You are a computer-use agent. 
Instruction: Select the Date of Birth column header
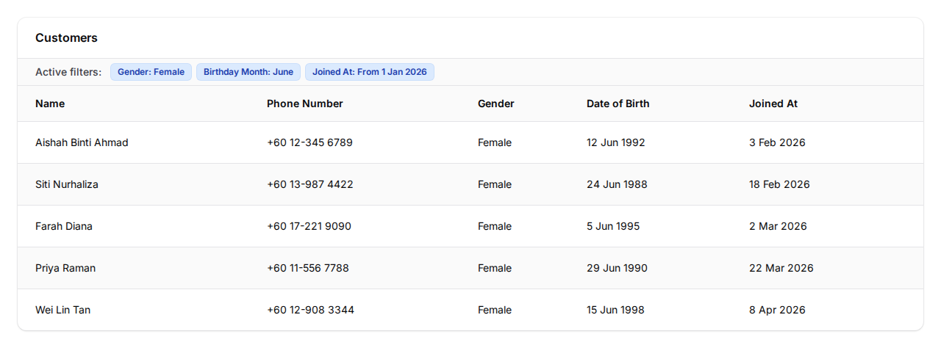tap(618, 104)
